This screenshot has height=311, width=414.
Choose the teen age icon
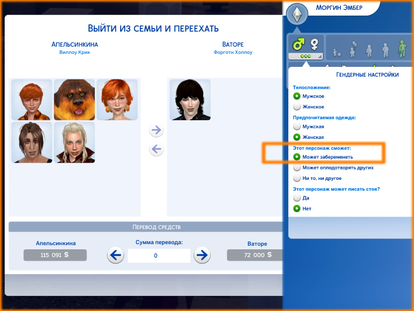(369, 50)
